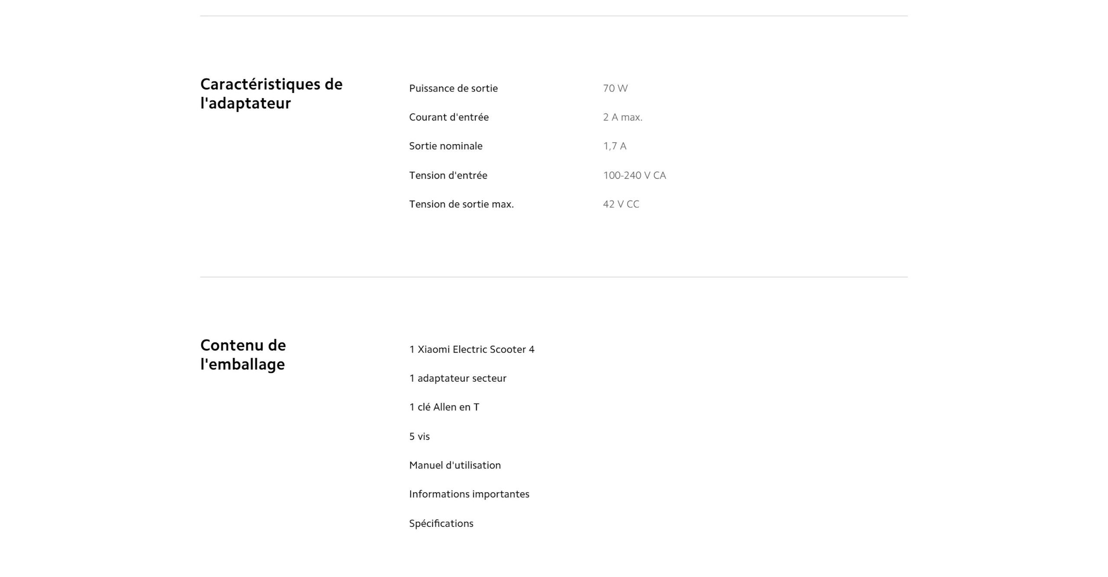1108x577 pixels.
Task: Click the 100-240 V CA value
Action: pyautogui.click(x=635, y=175)
